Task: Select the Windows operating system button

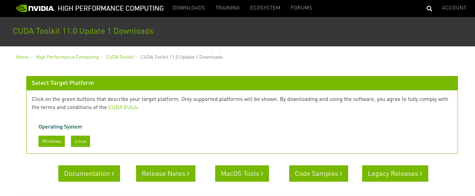Action: (x=51, y=141)
